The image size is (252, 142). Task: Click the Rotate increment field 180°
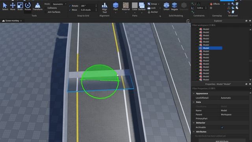tap(87, 6)
